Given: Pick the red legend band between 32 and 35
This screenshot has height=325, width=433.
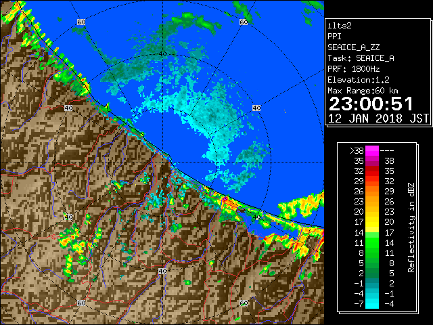Looking at the screenshot, I should [372, 171].
